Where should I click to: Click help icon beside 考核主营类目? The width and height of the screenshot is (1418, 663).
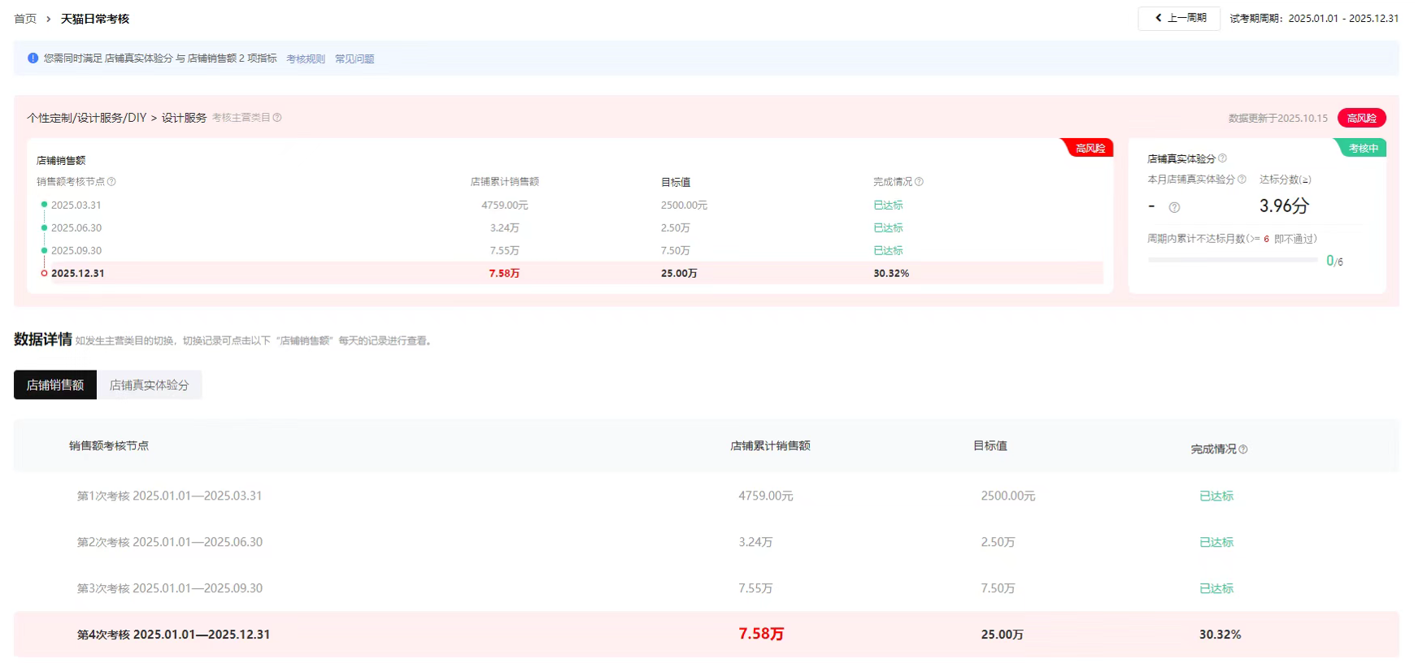pos(277,118)
